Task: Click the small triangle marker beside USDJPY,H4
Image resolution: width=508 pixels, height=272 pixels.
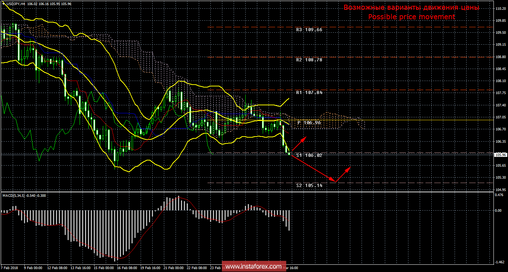Action: (x=4, y=4)
